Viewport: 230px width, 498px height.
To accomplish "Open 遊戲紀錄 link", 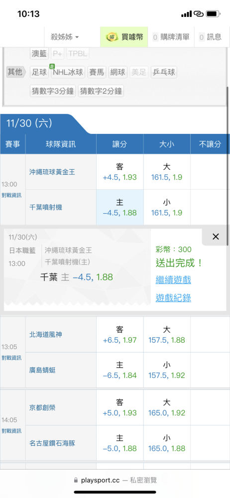I will pyautogui.click(x=173, y=298).
